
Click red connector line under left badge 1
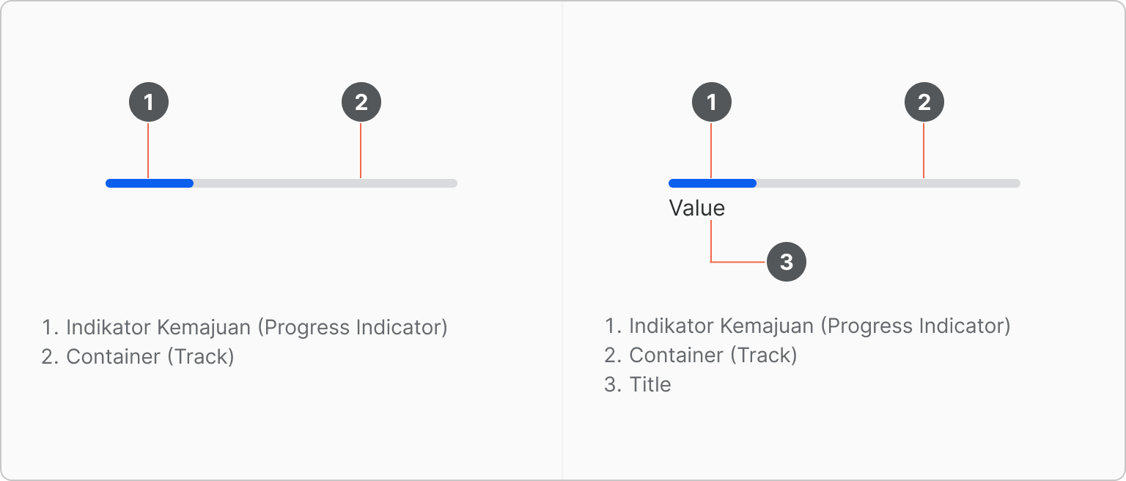click(x=148, y=150)
